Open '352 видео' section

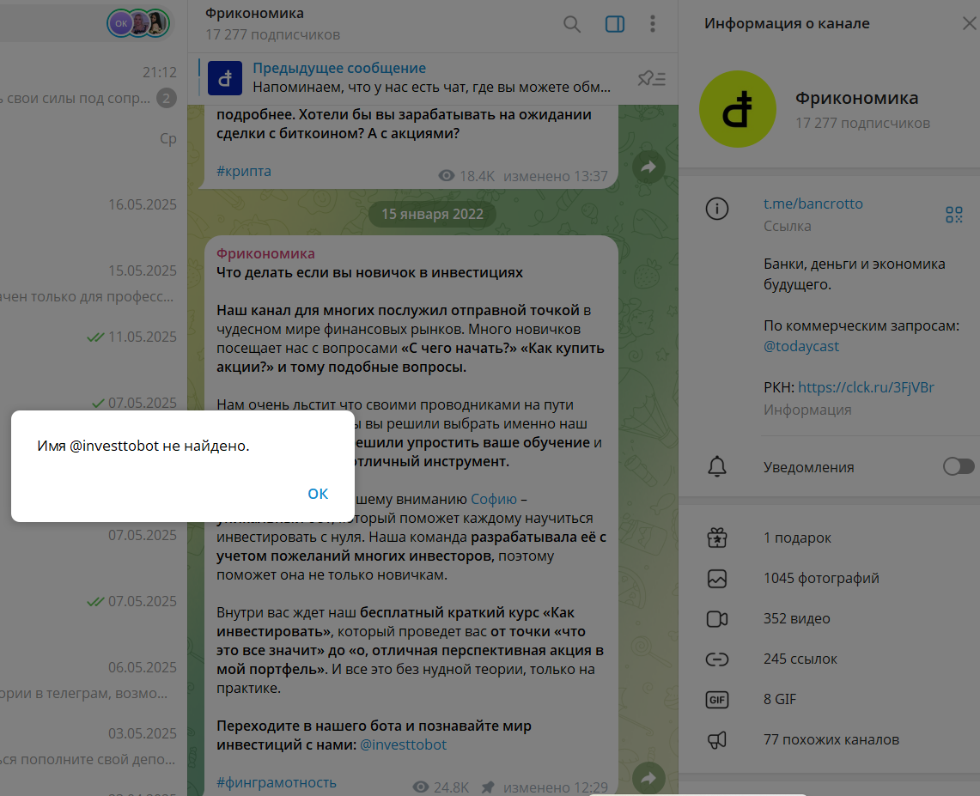(x=830, y=618)
